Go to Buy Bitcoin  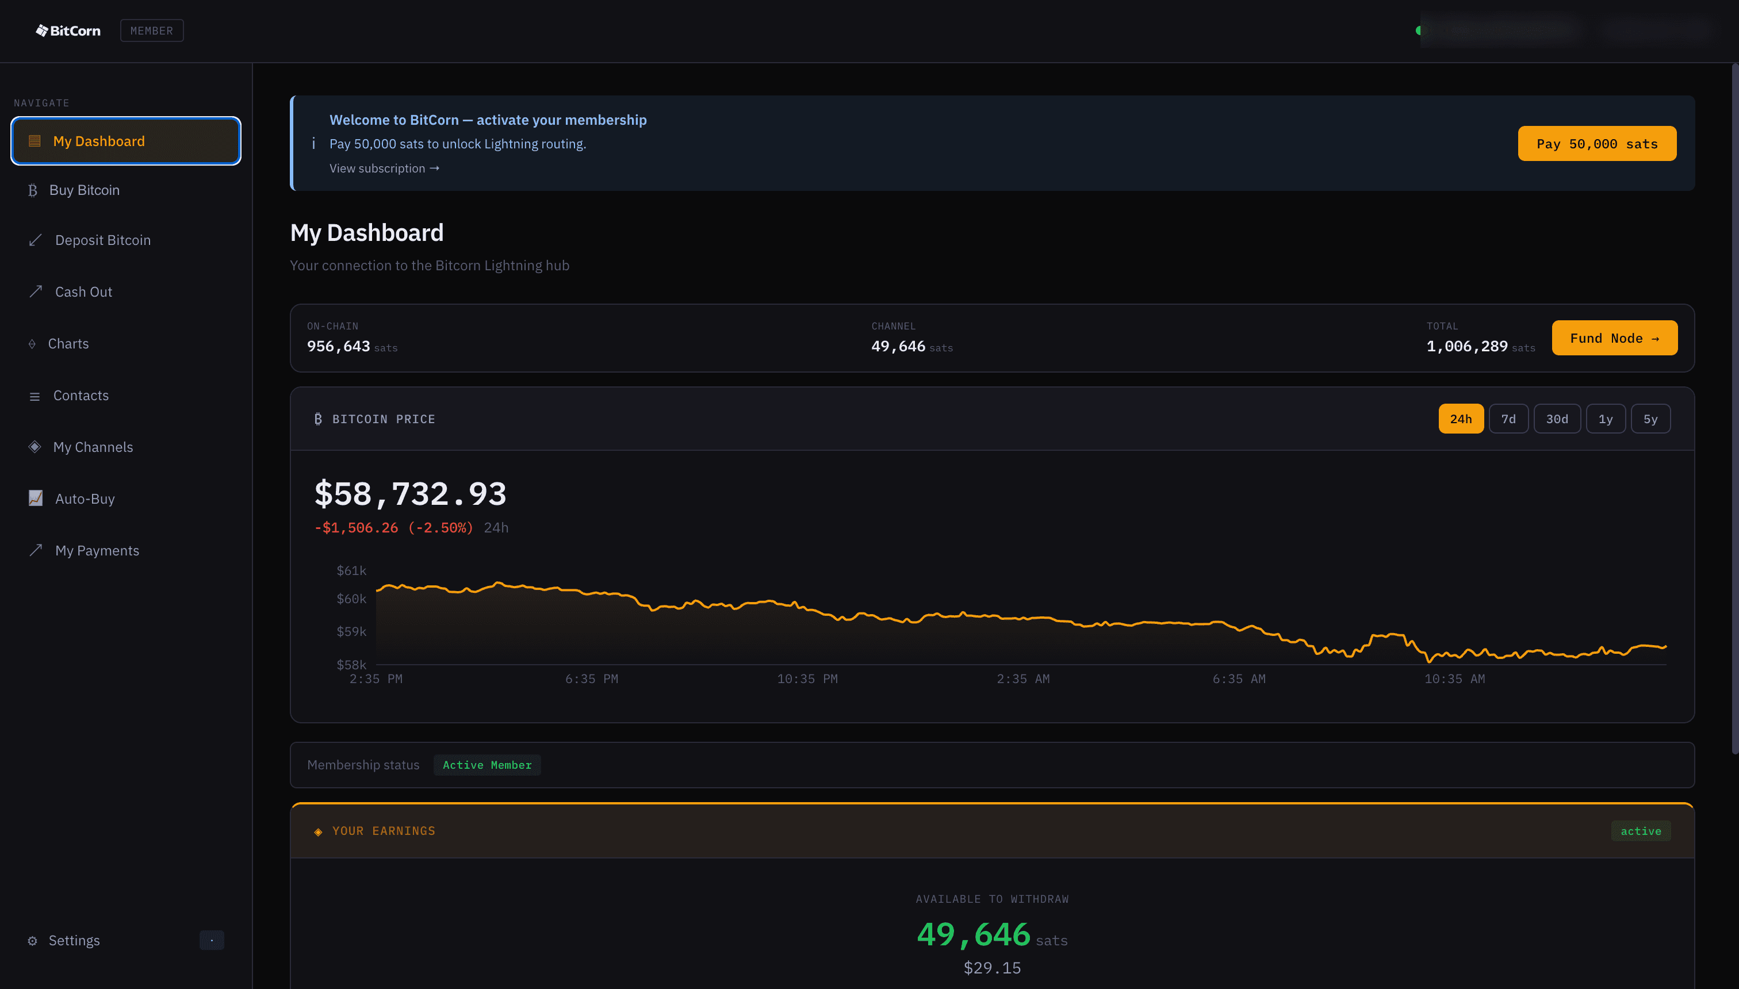(x=126, y=190)
